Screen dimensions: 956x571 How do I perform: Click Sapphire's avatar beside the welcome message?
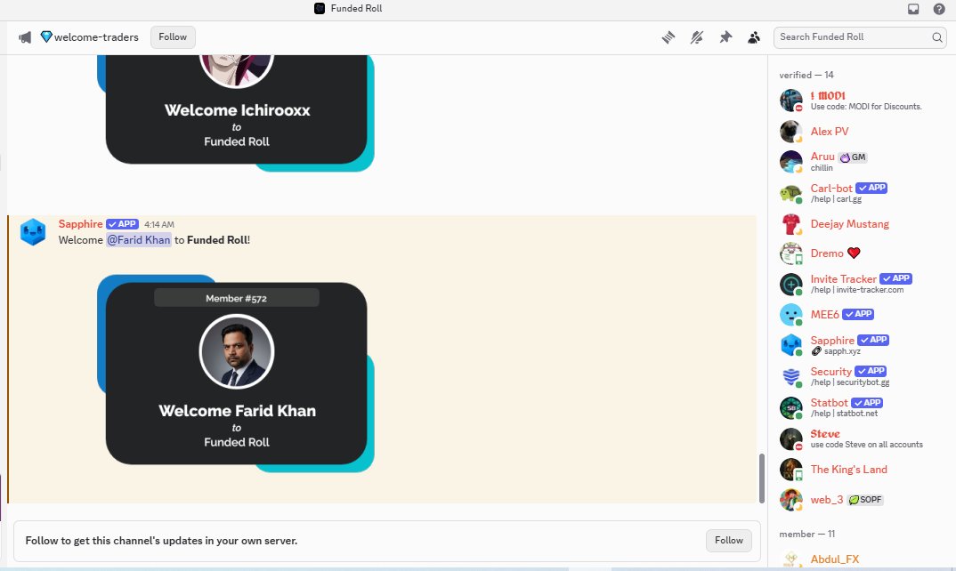33,232
